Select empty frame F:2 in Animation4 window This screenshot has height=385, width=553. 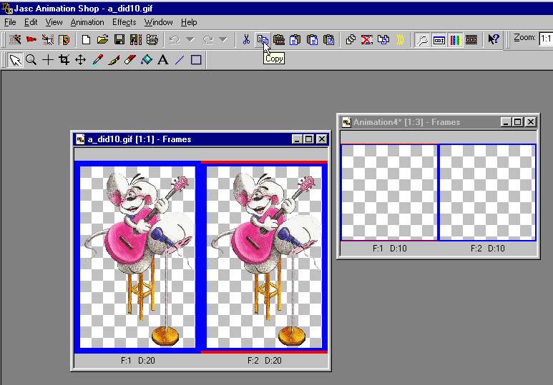click(x=487, y=192)
